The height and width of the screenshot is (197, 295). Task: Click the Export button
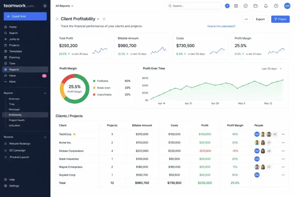pyautogui.click(x=260, y=19)
